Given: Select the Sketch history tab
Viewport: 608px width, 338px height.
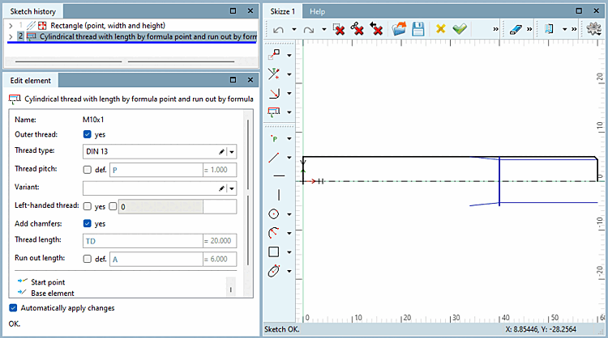Looking at the screenshot, I should click(x=33, y=11).
